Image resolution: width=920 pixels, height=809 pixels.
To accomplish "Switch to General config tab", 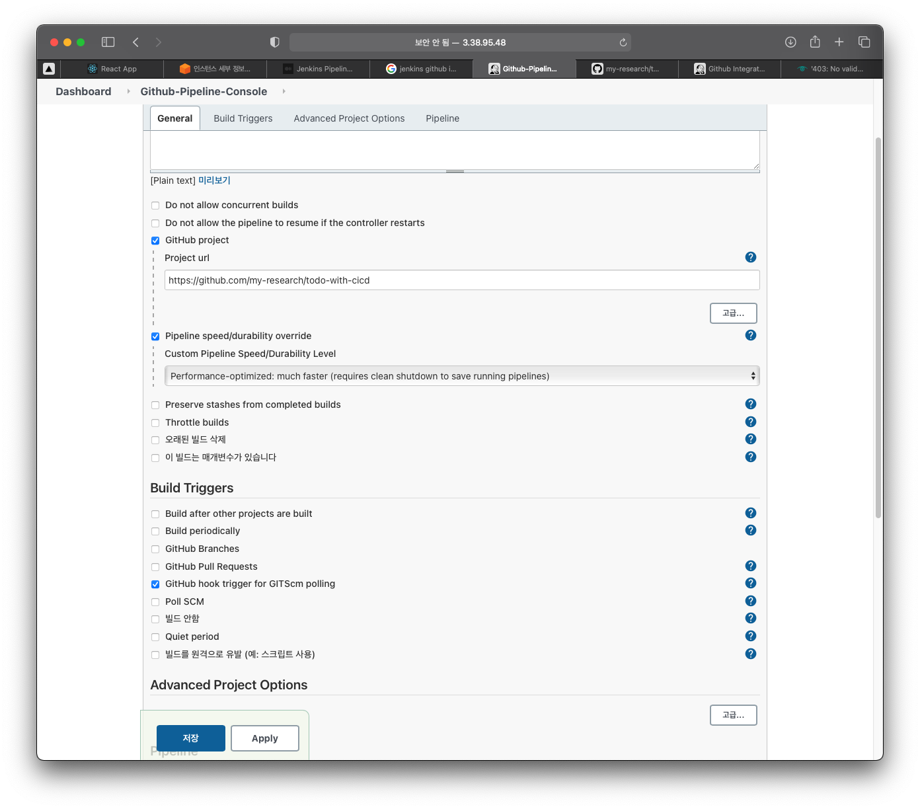I will [175, 118].
